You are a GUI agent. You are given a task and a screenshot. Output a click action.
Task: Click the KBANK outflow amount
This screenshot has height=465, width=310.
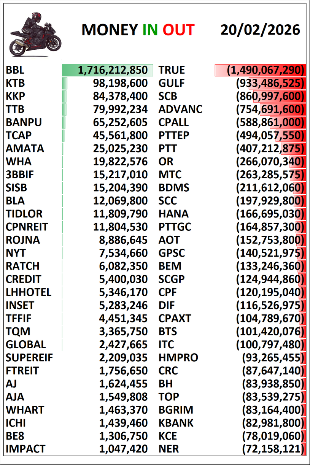(273, 423)
